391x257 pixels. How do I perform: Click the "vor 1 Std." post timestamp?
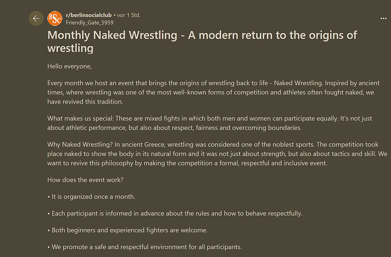(129, 15)
